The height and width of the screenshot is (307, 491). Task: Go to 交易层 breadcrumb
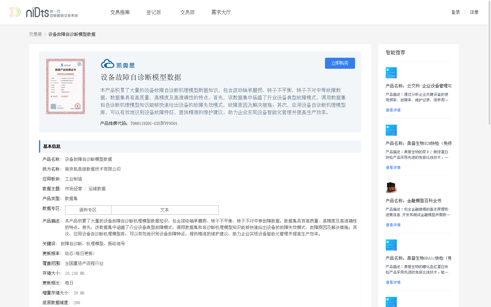(x=35, y=34)
